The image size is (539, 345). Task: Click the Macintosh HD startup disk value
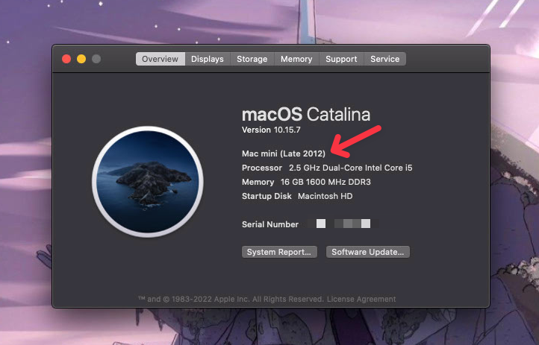click(x=325, y=196)
